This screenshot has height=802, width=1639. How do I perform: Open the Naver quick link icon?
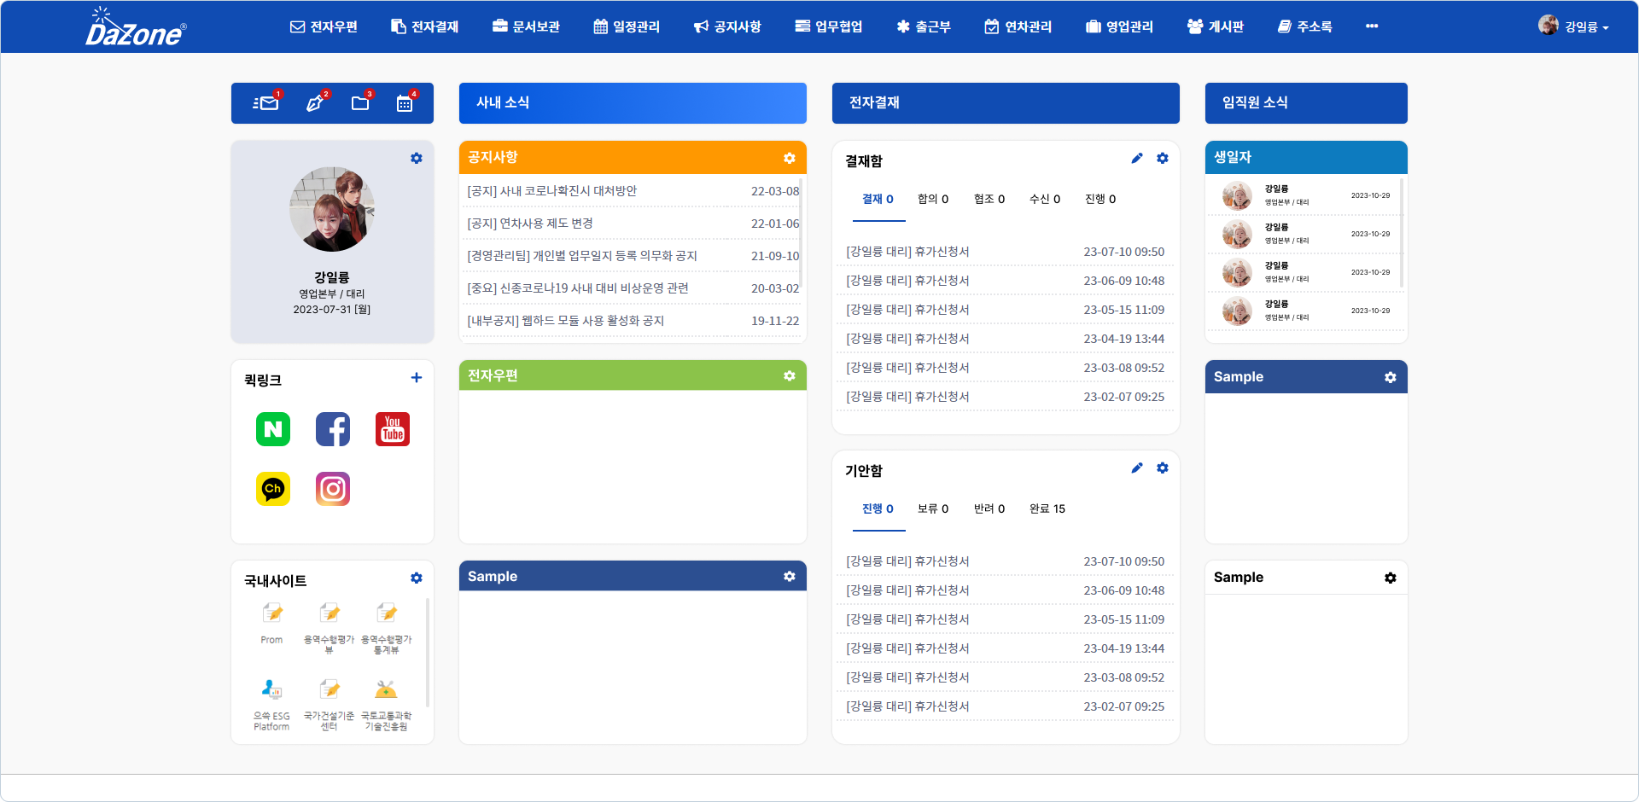273,429
